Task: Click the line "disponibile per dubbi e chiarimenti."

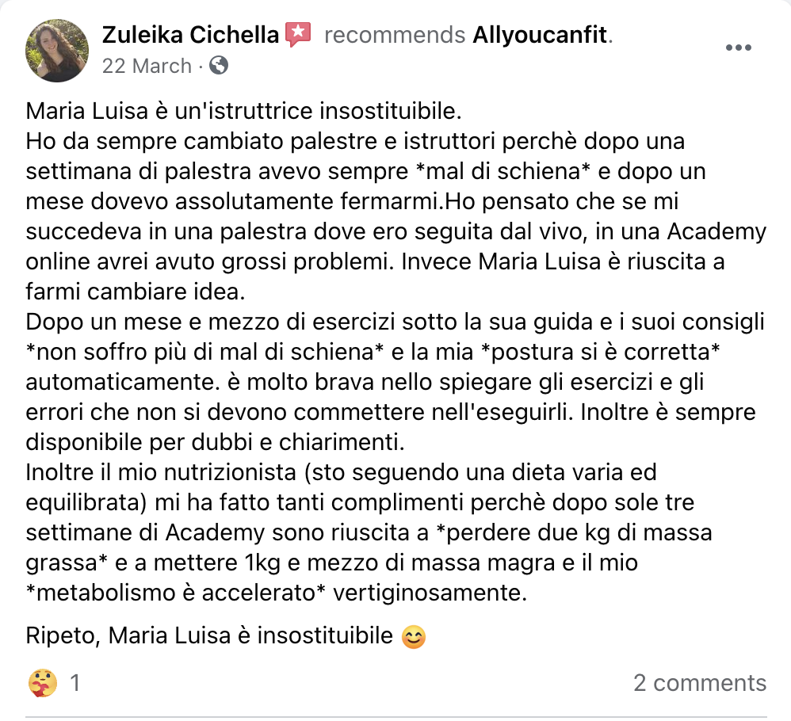Action: click(x=216, y=441)
